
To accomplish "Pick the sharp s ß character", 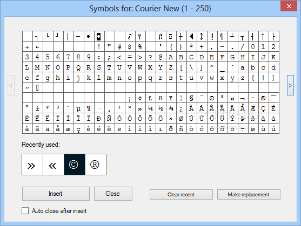I will tap(253, 119).
